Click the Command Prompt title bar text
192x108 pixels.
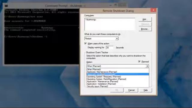pos(65,6)
